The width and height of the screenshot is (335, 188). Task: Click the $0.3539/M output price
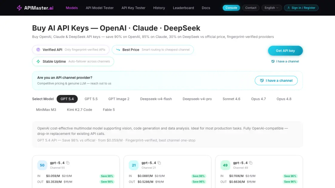click(54, 182)
